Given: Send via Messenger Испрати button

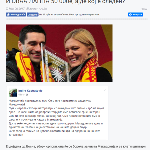Looking at the screenshot, I should click(x=135, y=14).
